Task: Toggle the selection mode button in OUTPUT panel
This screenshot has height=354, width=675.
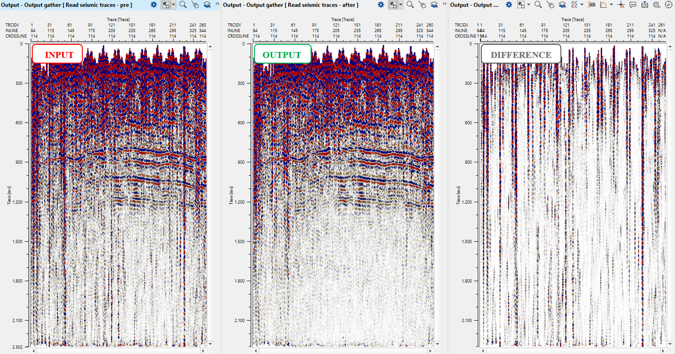Action: tap(393, 5)
